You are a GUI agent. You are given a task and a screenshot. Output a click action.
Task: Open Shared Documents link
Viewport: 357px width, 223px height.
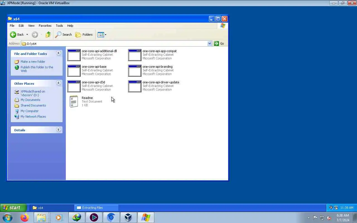33,105
